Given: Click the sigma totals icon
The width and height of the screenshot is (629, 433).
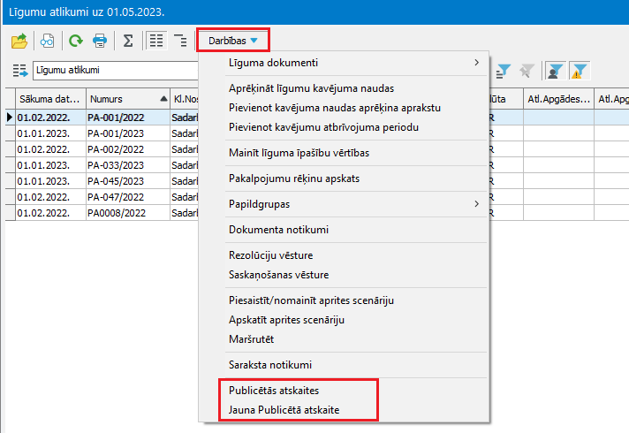Looking at the screenshot, I should pos(128,41).
